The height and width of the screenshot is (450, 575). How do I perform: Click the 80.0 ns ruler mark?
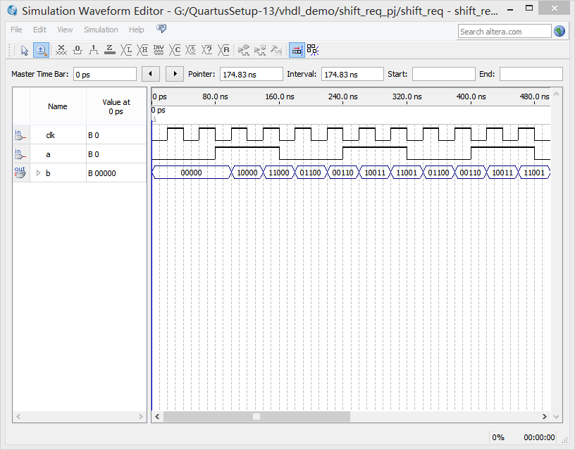215,96
